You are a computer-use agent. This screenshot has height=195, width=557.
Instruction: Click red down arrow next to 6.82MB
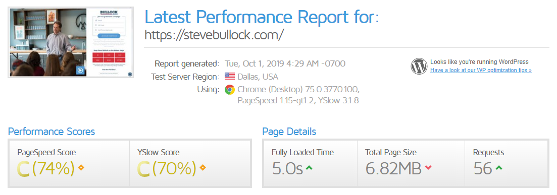(428, 168)
